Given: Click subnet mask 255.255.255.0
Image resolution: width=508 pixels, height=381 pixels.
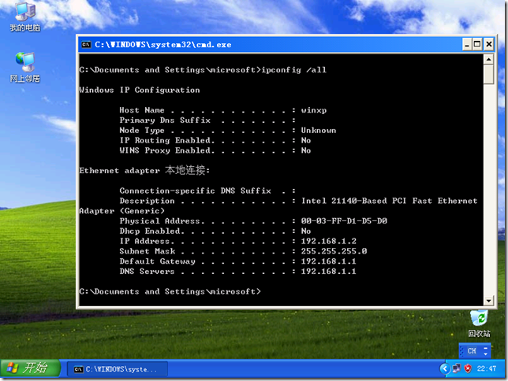Looking at the screenshot, I should (x=334, y=251).
